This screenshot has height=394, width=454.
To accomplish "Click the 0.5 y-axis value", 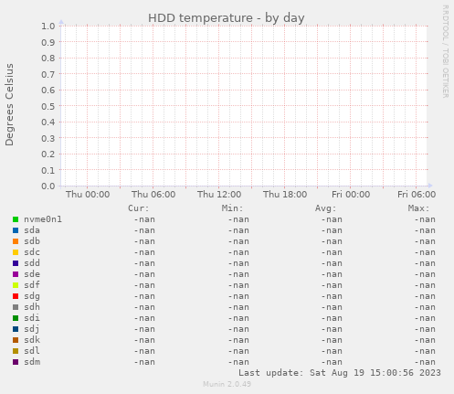I will (x=48, y=106).
